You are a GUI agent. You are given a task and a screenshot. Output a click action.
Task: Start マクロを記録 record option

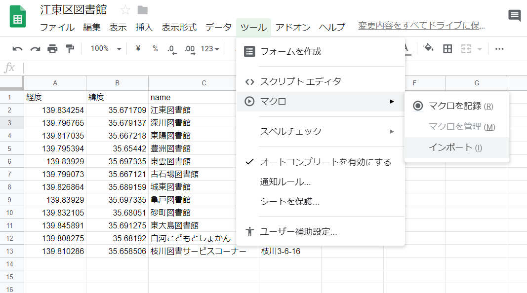(457, 106)
